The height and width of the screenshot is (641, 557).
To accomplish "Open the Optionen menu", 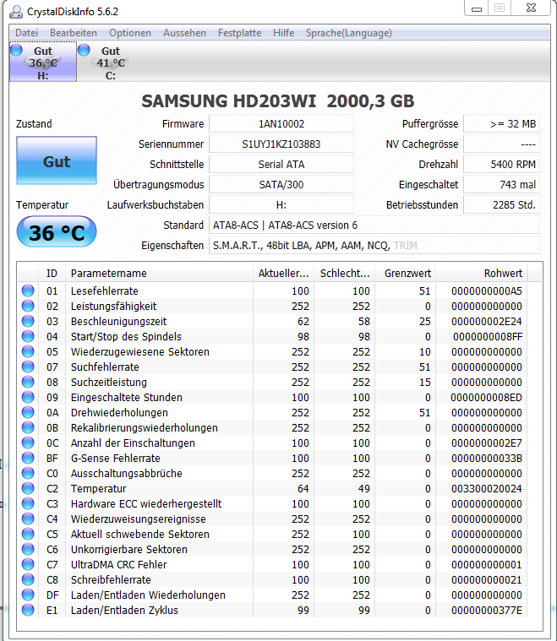I will pyautogui.click(x=129, y=33).
